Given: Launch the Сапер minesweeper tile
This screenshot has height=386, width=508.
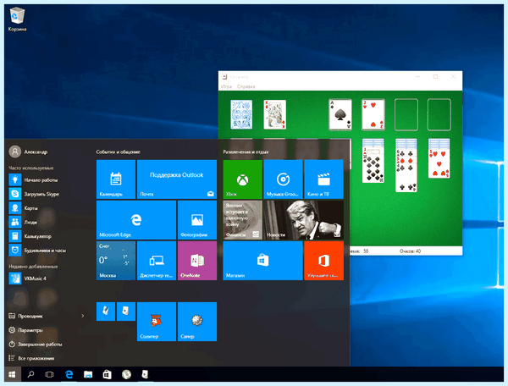Looking at the screenshot, I should point(197,322).
